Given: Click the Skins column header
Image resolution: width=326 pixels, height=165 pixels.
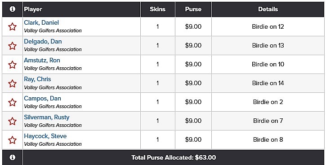Looking at the screenshot, I should [x=157, y=9].
